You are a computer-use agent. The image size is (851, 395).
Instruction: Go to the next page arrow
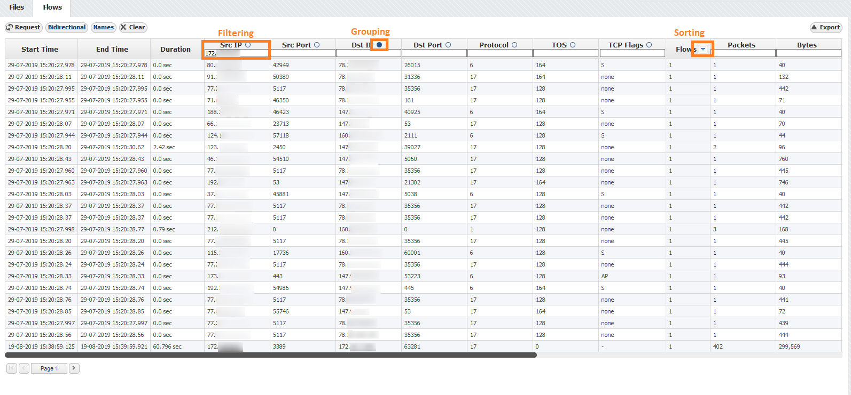point(74,368)
